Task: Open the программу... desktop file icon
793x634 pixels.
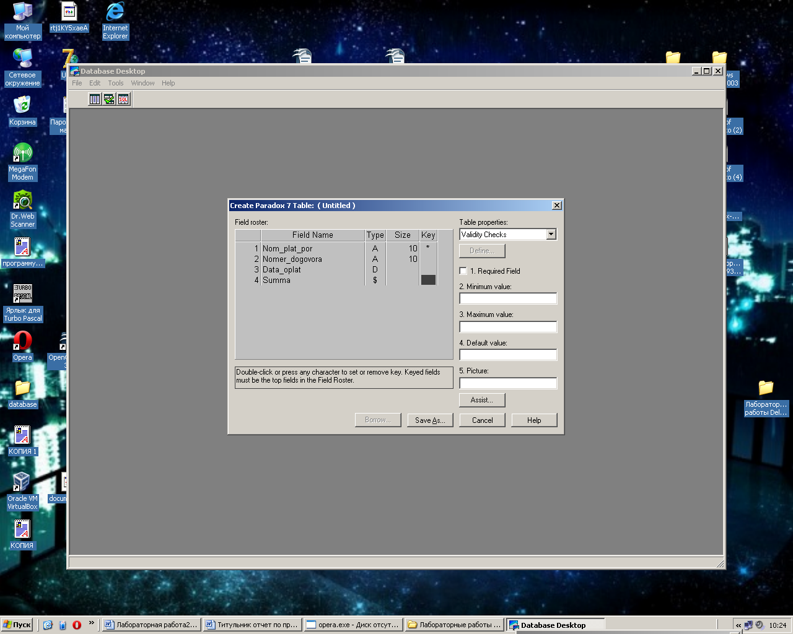Action: coord(22,252)
